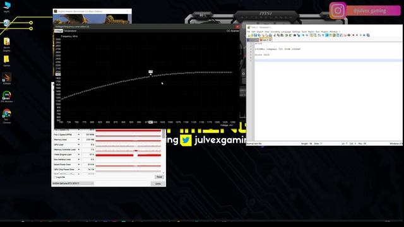This screenshot has height=227, width=404.
Task: Open the Edit menu in Notepad++
Action: tap(253, 32)
